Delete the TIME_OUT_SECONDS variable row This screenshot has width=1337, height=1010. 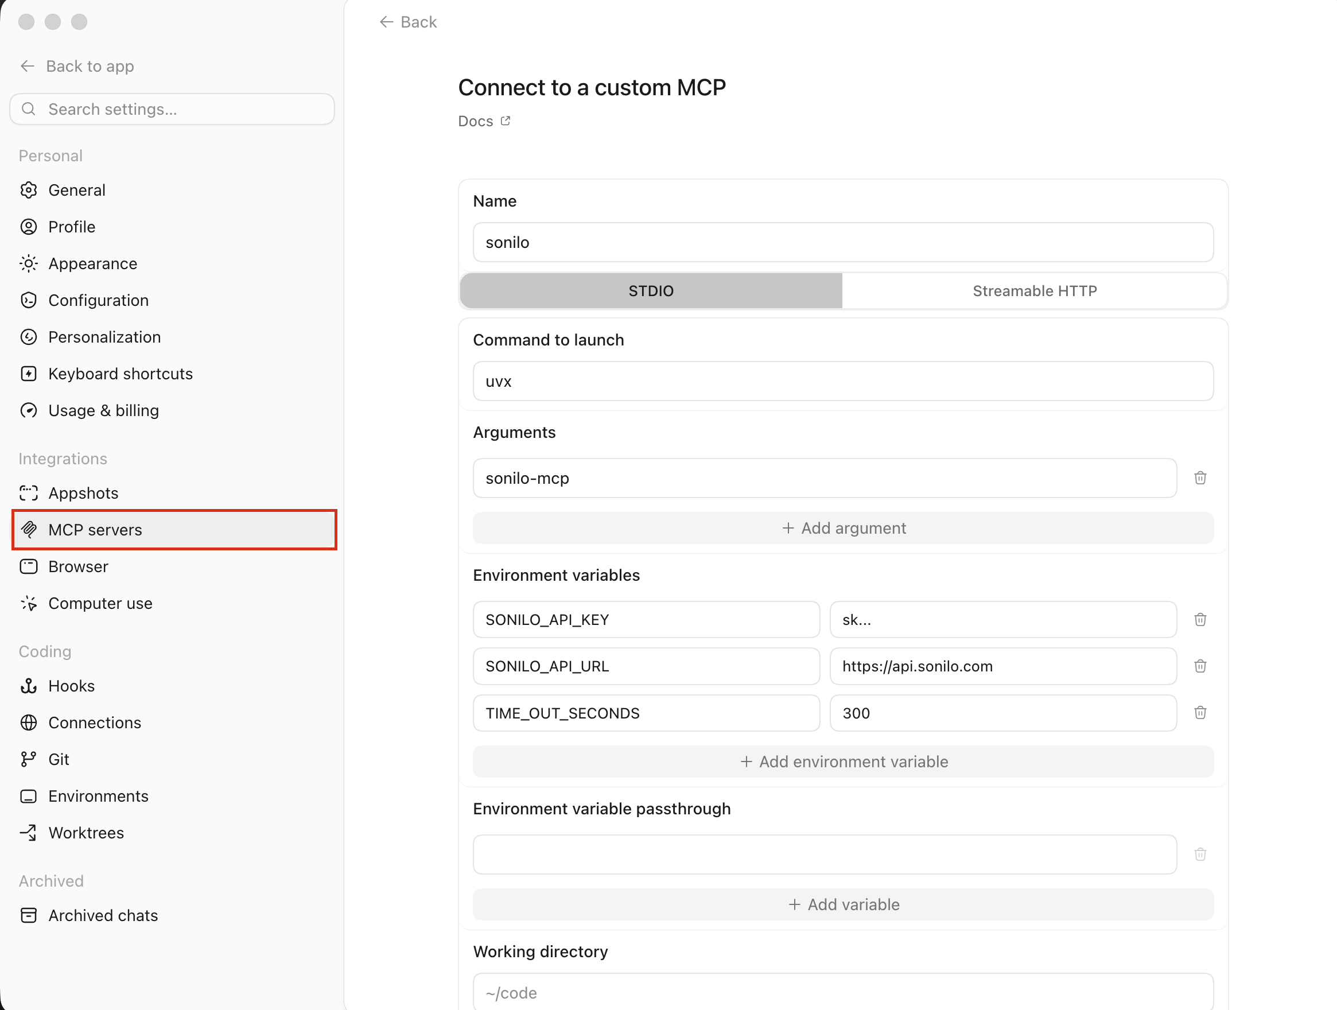coord(1200,713)
